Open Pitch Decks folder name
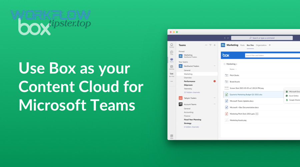Image resolution: width=300 pixels, height=167 pixels. point(234,75)
